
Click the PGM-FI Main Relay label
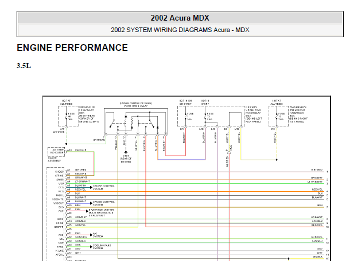[136, 105]
